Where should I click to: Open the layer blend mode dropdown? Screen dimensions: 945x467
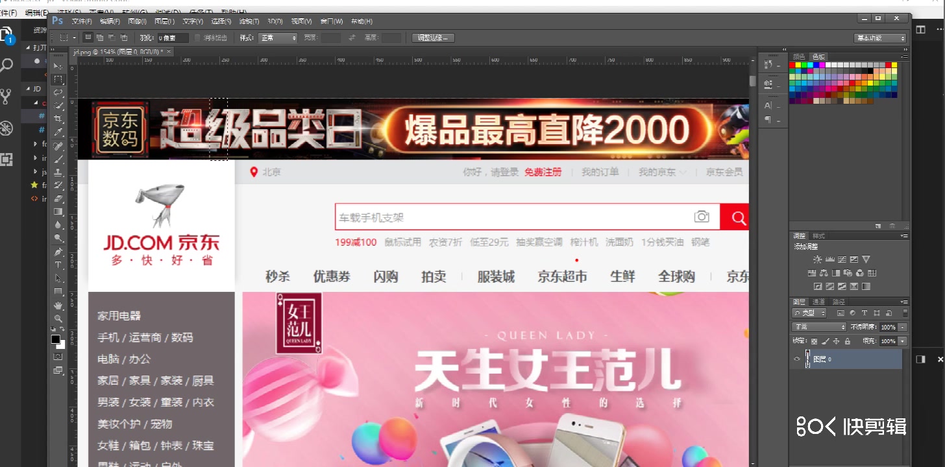click(819, 327)
